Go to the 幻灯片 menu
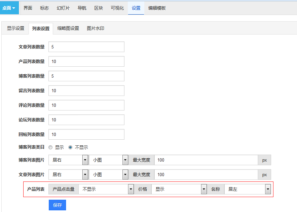The height and width of the screenshot is (212, 297). [x=63, y=8]
